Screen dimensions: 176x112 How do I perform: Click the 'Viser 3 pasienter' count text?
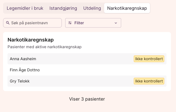click(x=87, y=99)
